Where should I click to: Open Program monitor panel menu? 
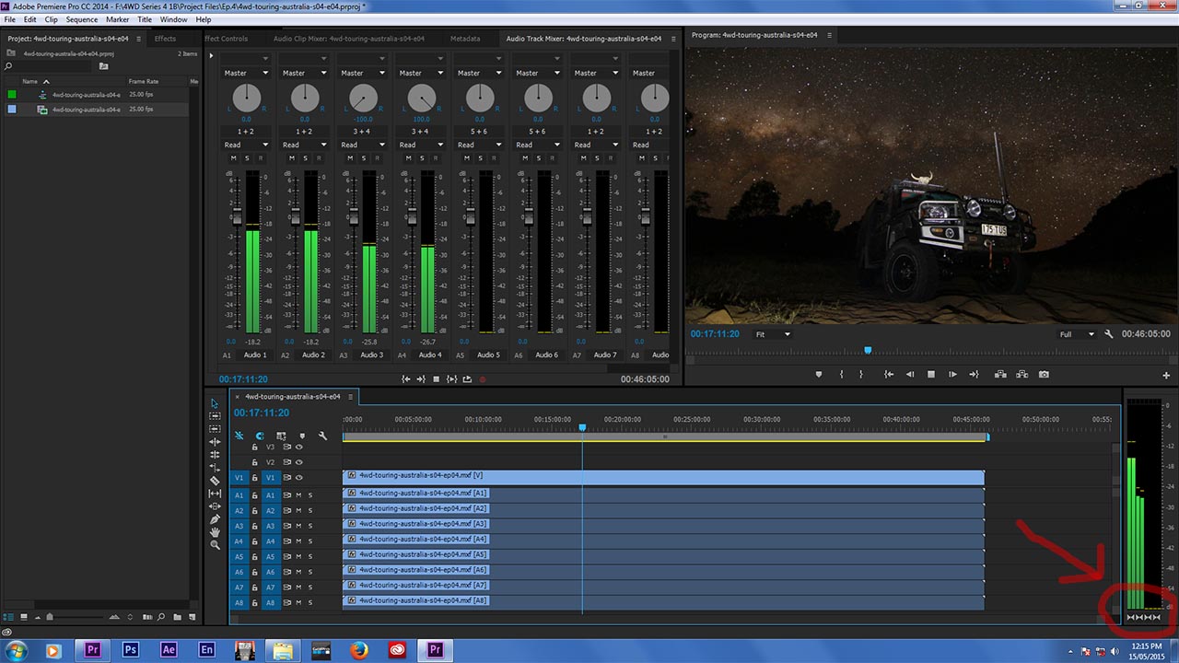(829, 35)
